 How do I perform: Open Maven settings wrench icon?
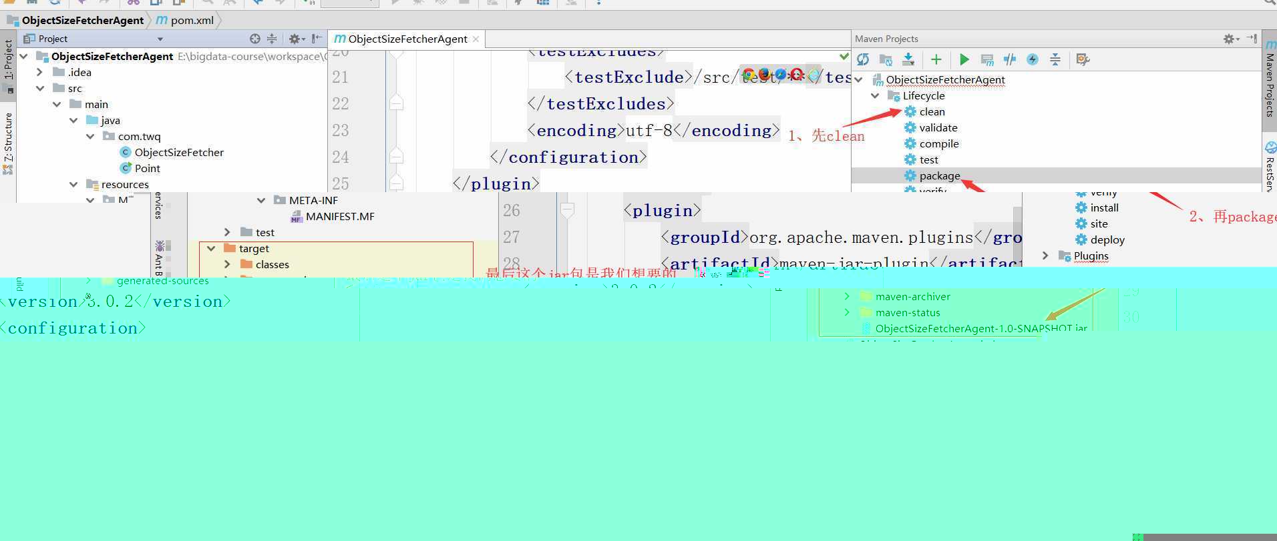[x=1083, y=59]
